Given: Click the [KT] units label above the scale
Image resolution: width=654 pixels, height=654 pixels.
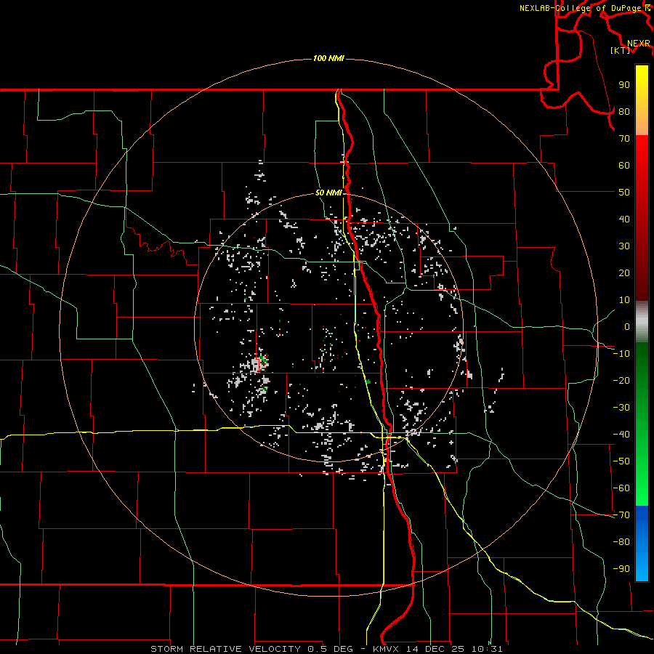Looking at the screenshot, I should [621, 50].
